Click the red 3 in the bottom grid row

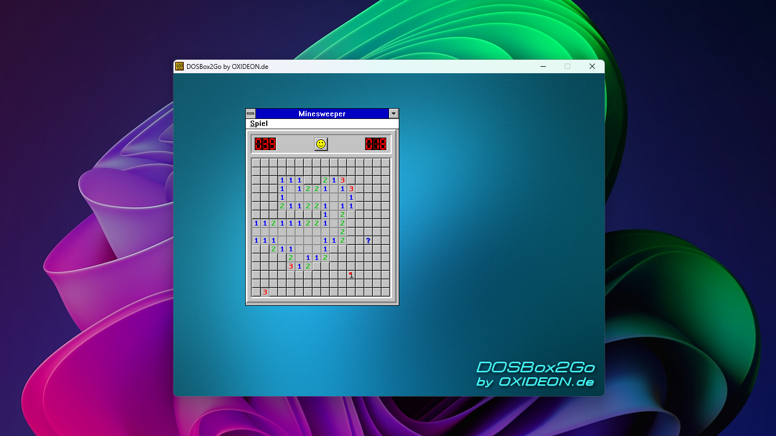coord(265,292)
